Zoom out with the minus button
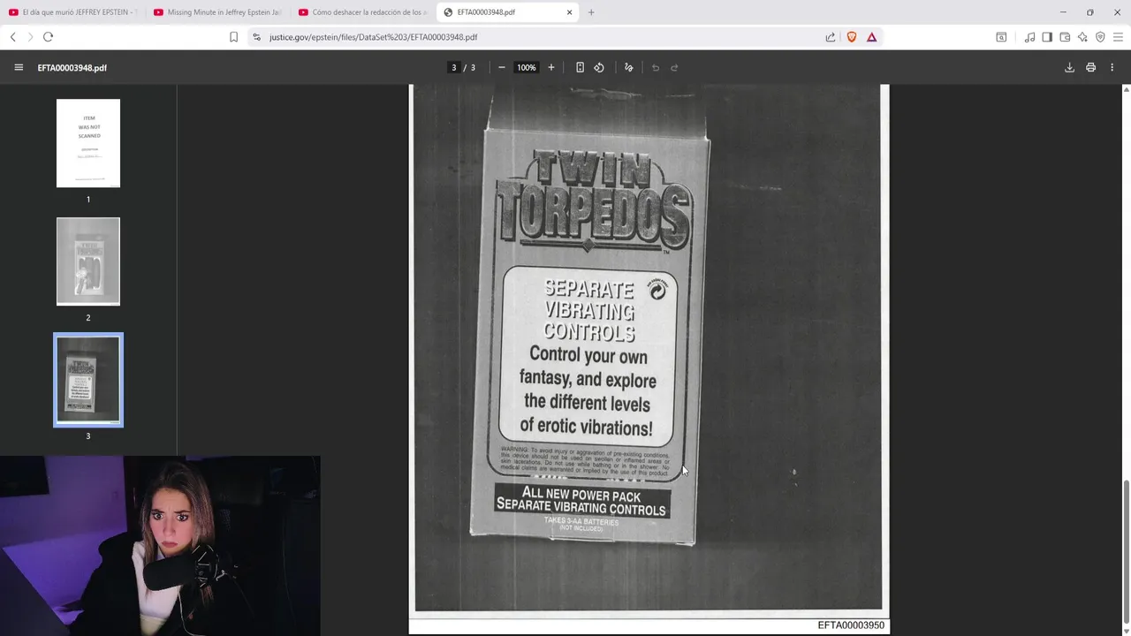The height and width of the screenshot is (636, 1131). pos(502,67)
